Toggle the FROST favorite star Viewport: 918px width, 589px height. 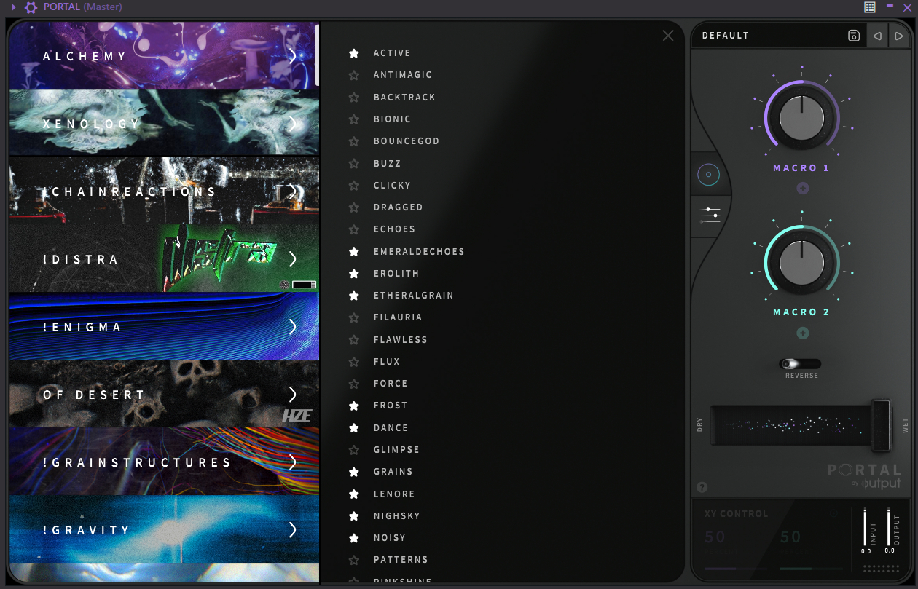[354, 406]
